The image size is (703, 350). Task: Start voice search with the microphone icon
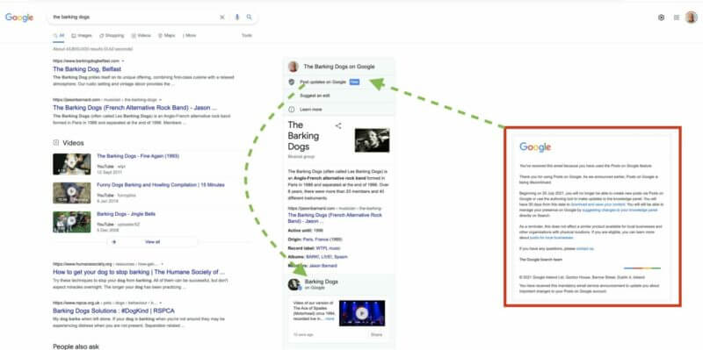tap(237, 17)
